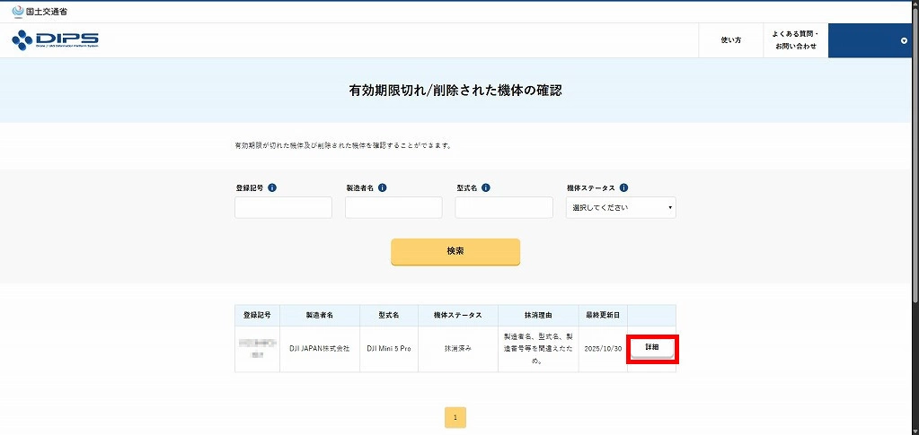Click info icon beside 型式名 label

tap(486, 188)
